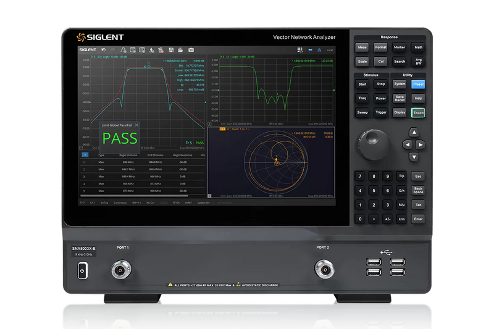This screenshot has width=494, height=329.
Task: Toggle the blue switch in the top toolbar
Action: 310,50
